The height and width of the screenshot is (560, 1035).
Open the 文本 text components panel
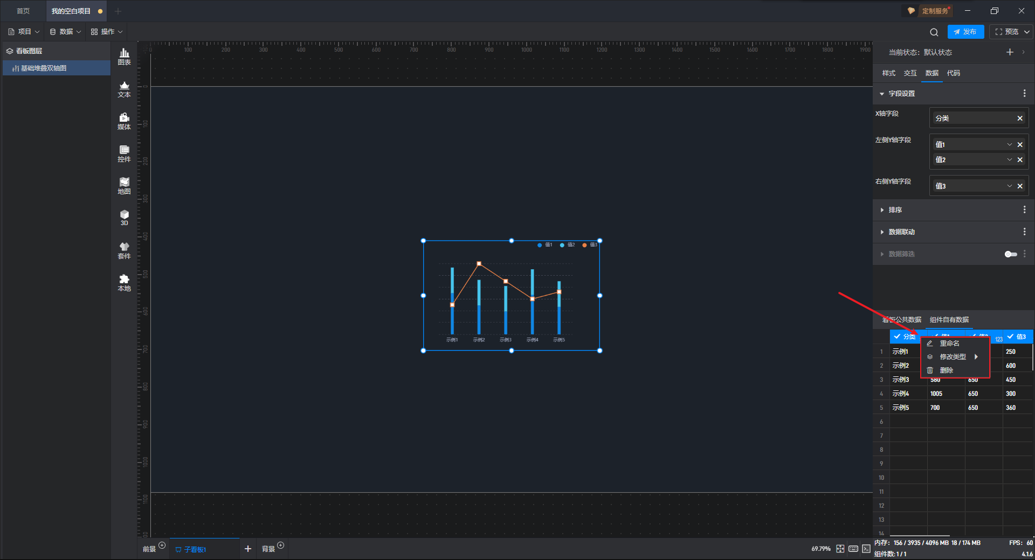coord(124,89)
